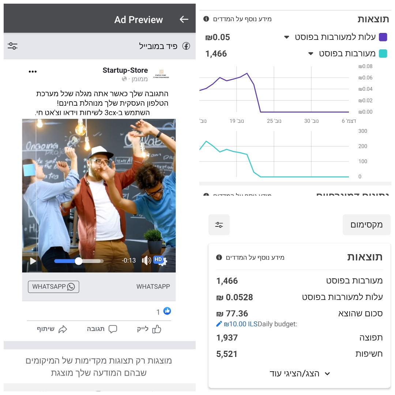Comment on the ad post (תגובה)

point(102,329)
